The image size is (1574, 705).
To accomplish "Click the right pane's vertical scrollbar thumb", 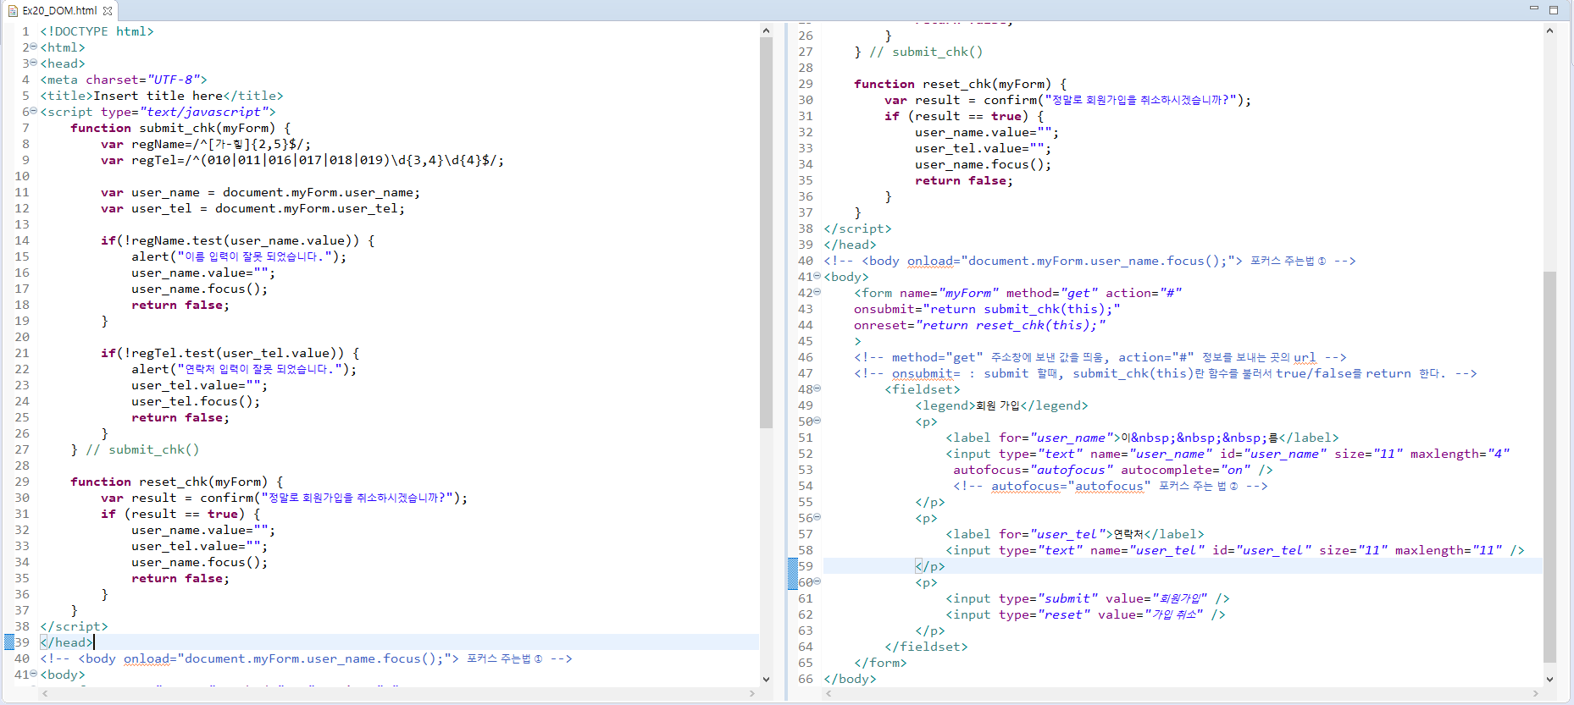I will pyautogui.click(x=1549, y=466).
